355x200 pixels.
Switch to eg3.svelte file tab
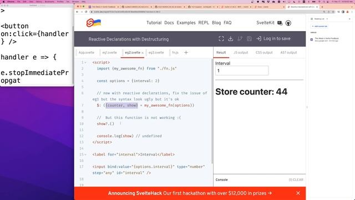(156, 53)
